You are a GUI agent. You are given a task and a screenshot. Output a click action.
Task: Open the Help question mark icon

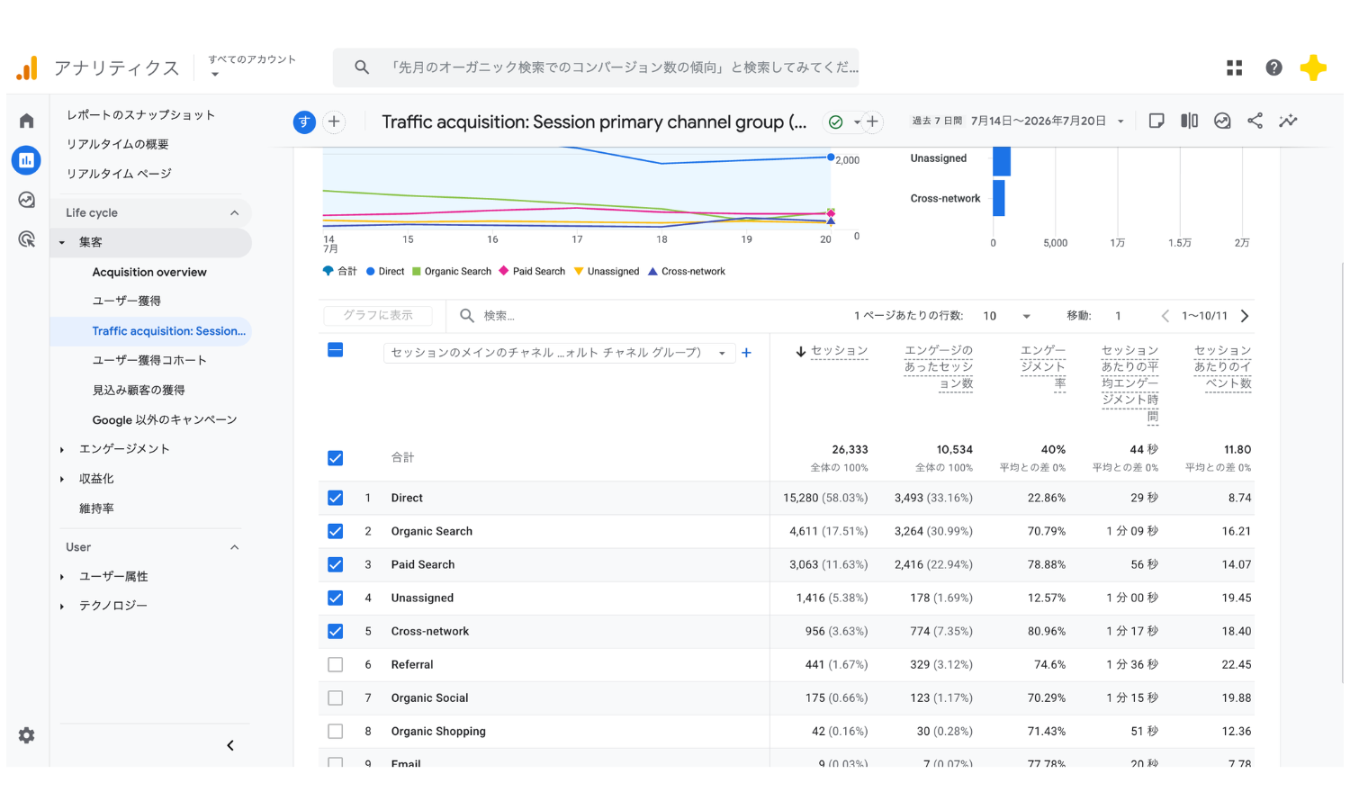click(1273, 67)
